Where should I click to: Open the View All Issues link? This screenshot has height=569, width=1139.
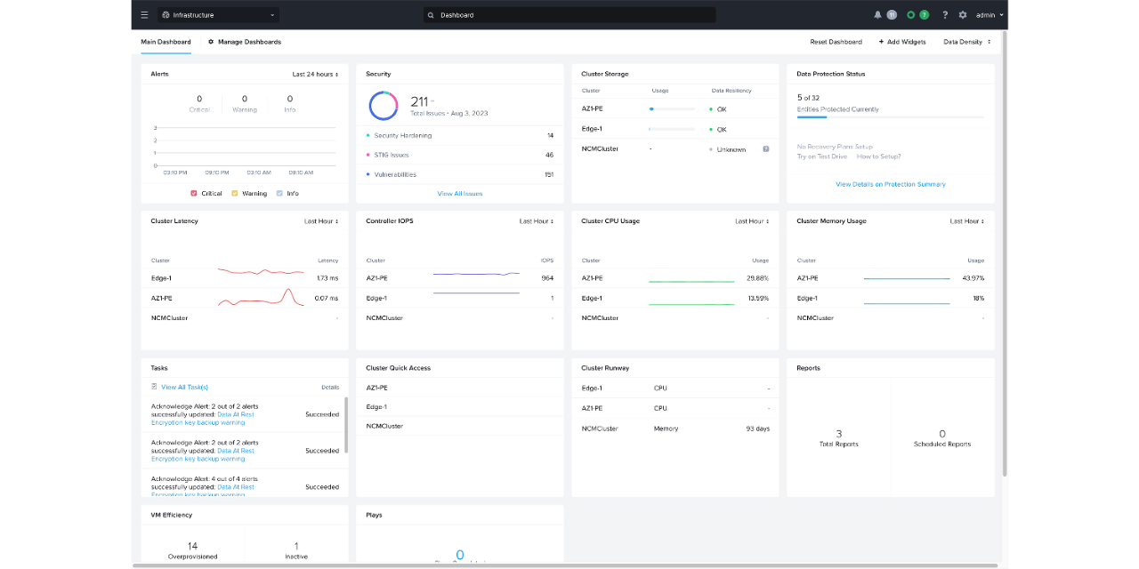pos(460,194)
